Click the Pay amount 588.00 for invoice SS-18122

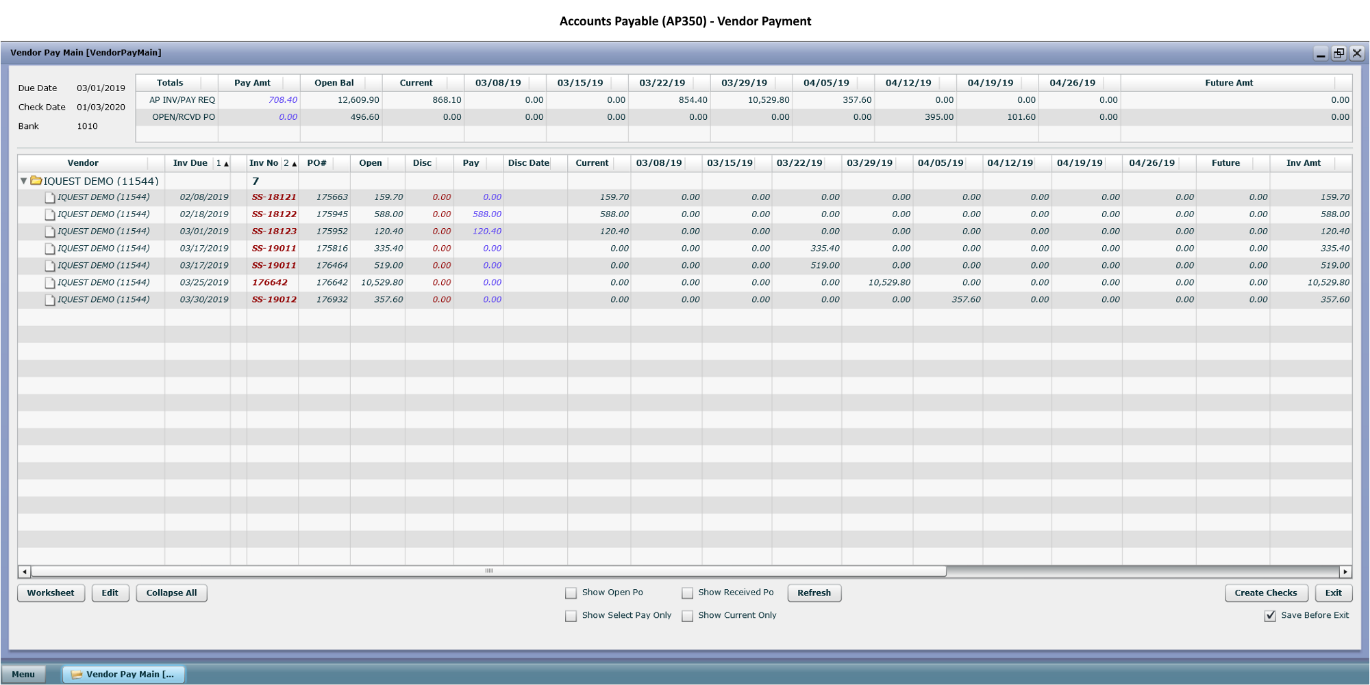(485, 214)
